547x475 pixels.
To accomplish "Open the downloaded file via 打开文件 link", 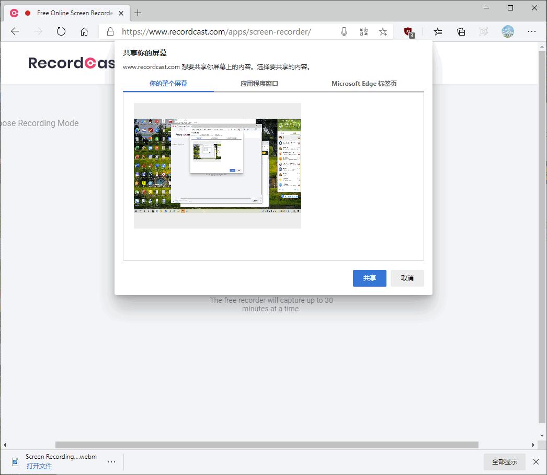I will pyautogui.click(x=39, y=466).
